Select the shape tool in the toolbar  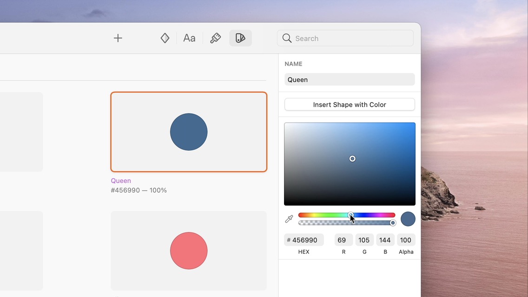[x=165, y=38]
